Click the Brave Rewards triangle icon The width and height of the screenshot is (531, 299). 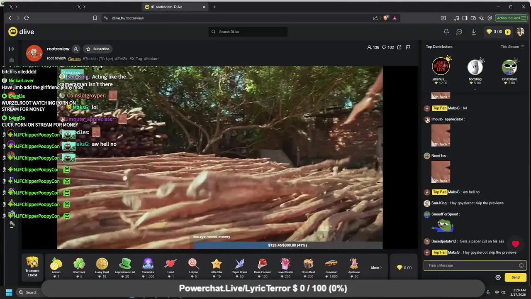[x=395, y=18]
